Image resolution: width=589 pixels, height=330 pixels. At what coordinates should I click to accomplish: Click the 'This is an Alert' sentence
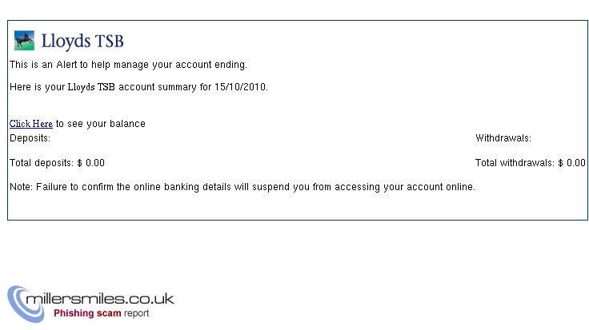[x=128, y=65]
